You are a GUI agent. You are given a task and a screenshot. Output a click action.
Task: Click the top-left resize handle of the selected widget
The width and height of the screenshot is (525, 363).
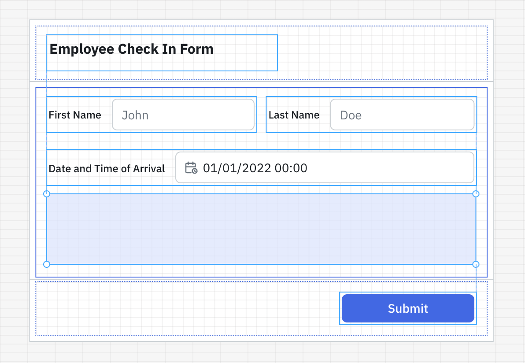(46, 193)
